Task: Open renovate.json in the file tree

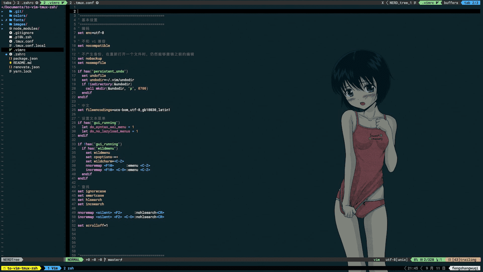Action: pos(26,67)
